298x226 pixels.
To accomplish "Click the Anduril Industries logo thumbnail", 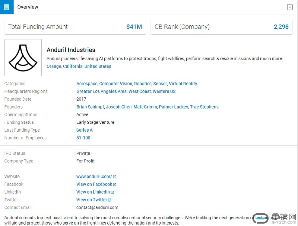I will click(23, 58).
